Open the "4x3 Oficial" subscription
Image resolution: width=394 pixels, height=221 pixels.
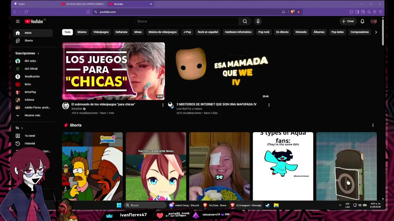coord(33,69)
